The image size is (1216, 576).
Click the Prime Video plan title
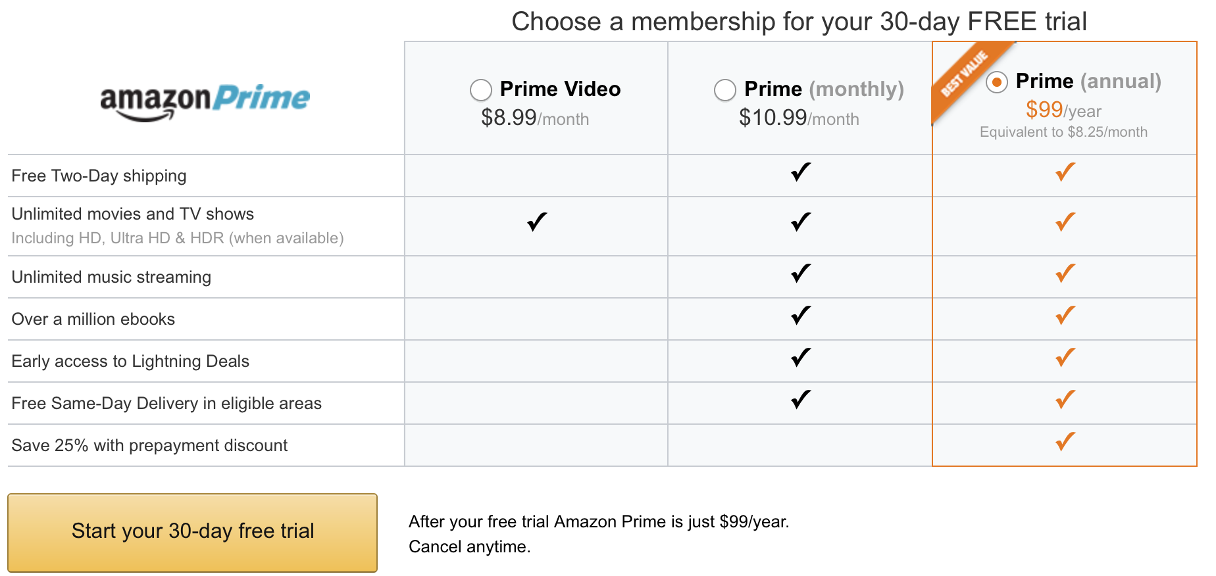click(x=560, y=89)
